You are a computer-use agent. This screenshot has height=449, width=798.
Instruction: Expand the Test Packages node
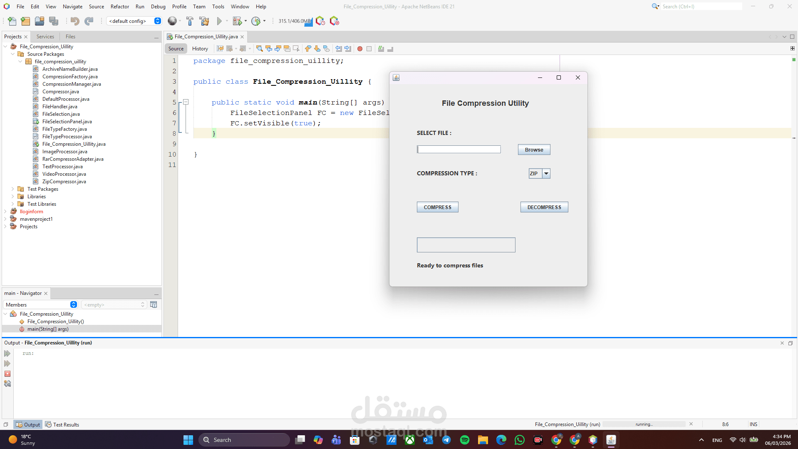(13, 189)
